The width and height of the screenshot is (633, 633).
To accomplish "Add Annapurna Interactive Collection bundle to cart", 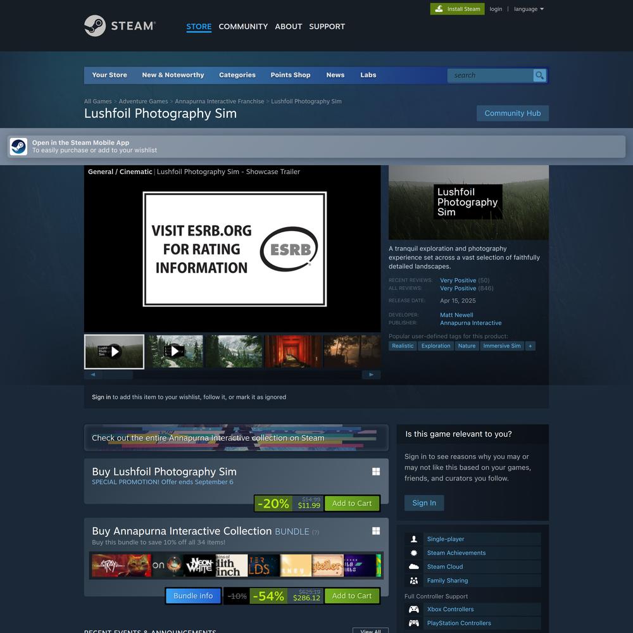I will (351, 596).
